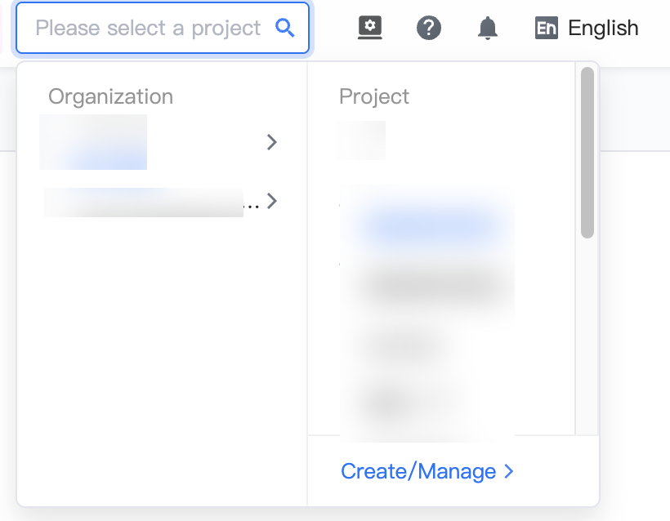The image size is (670, 521).
Task: Click the magnifier search icon
Action: click(285, 29)
